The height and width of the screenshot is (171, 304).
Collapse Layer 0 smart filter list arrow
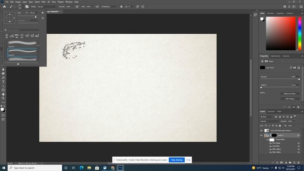click(x=301, y=135)
